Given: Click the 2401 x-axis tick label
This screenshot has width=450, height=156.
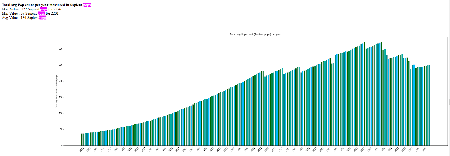Looking at the screenshot, I should click(x=424, y=149).
